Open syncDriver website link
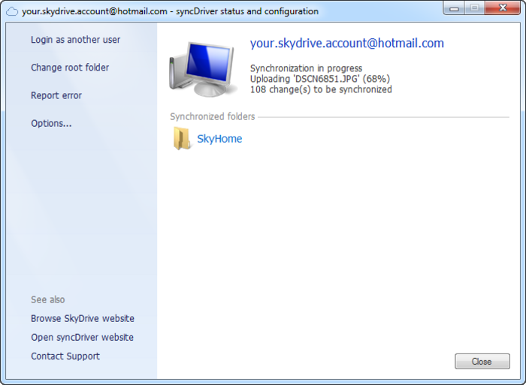This screenshot has width=526, height=385. click(x=82, y=337)
